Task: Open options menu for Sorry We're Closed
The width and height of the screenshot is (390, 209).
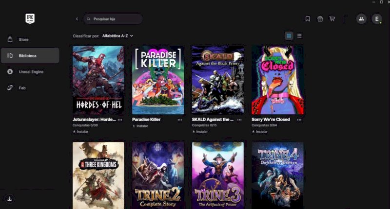Action: 299,120
